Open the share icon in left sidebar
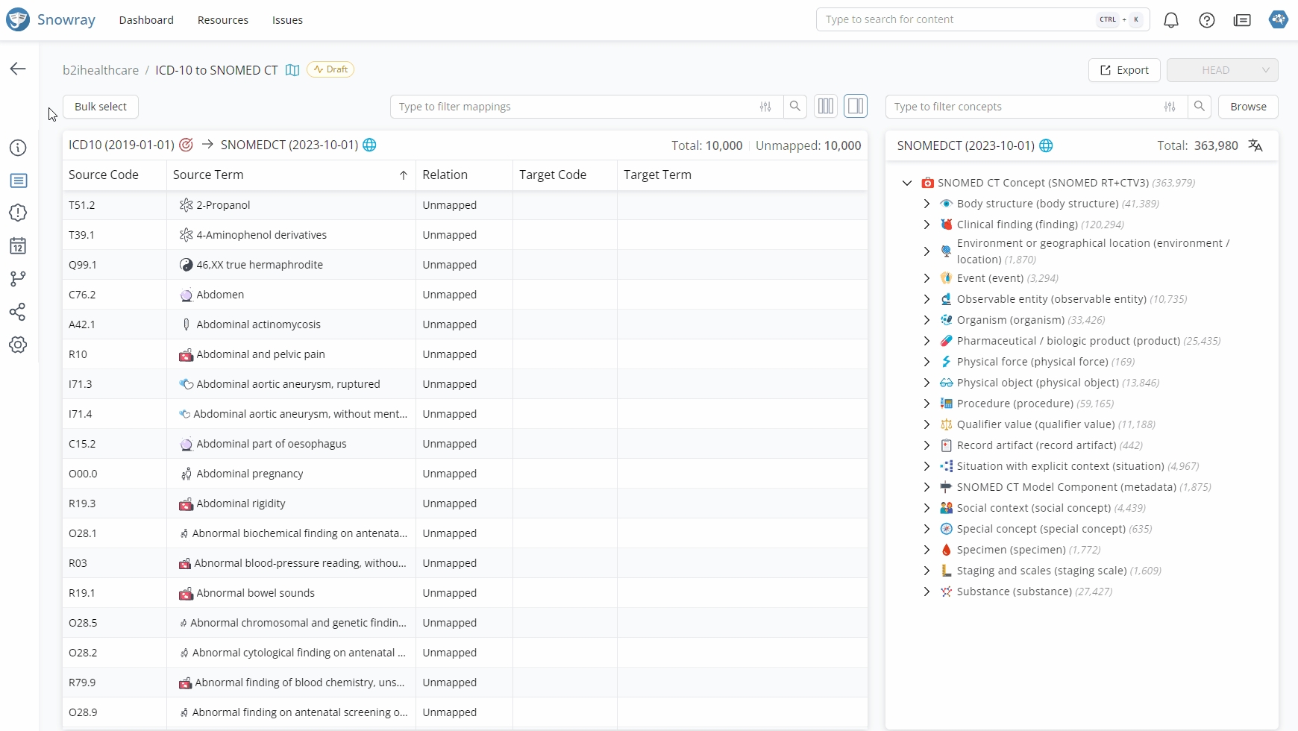The width and height of the screenshot is (1298, 731). click(18, 312)
